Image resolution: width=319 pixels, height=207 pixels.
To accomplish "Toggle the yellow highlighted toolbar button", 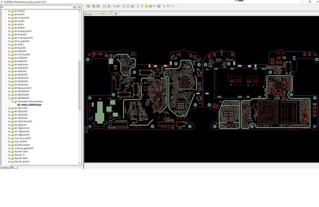I will (146, 6).
